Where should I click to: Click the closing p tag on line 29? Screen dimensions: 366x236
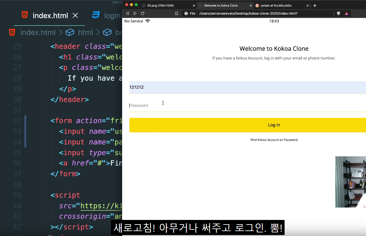click(68, 89)
